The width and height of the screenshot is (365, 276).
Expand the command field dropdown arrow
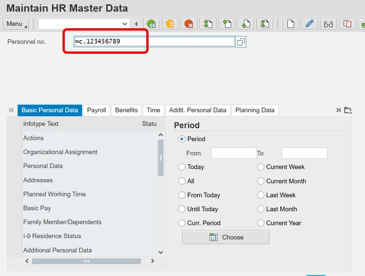[x=125, y=24]
